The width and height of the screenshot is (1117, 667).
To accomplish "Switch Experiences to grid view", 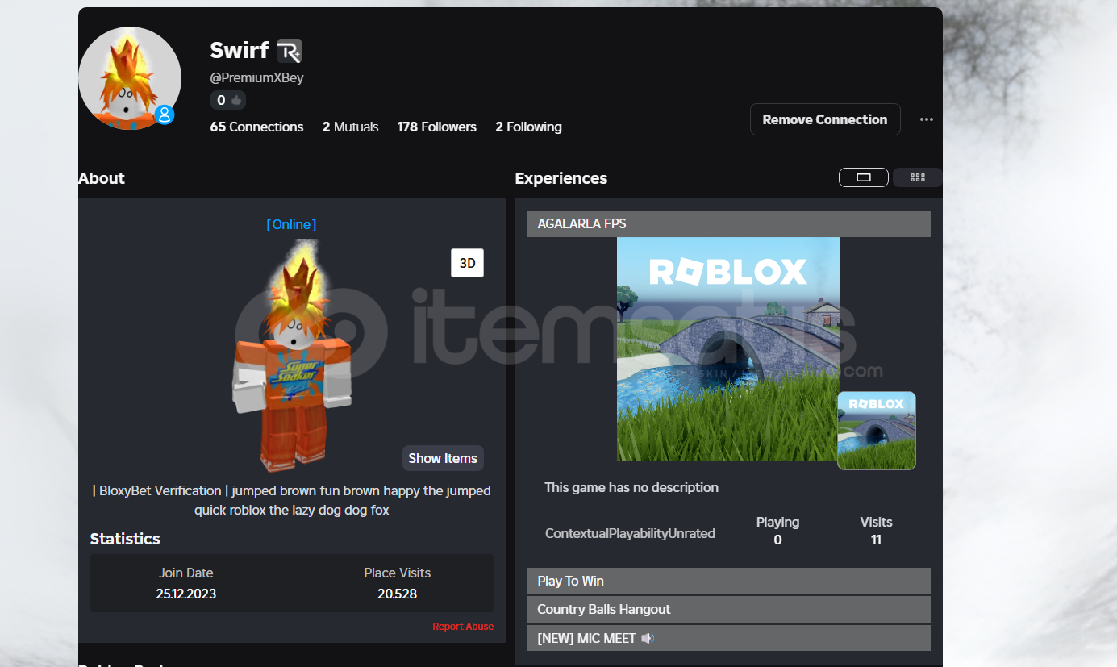I will point(917,177).
